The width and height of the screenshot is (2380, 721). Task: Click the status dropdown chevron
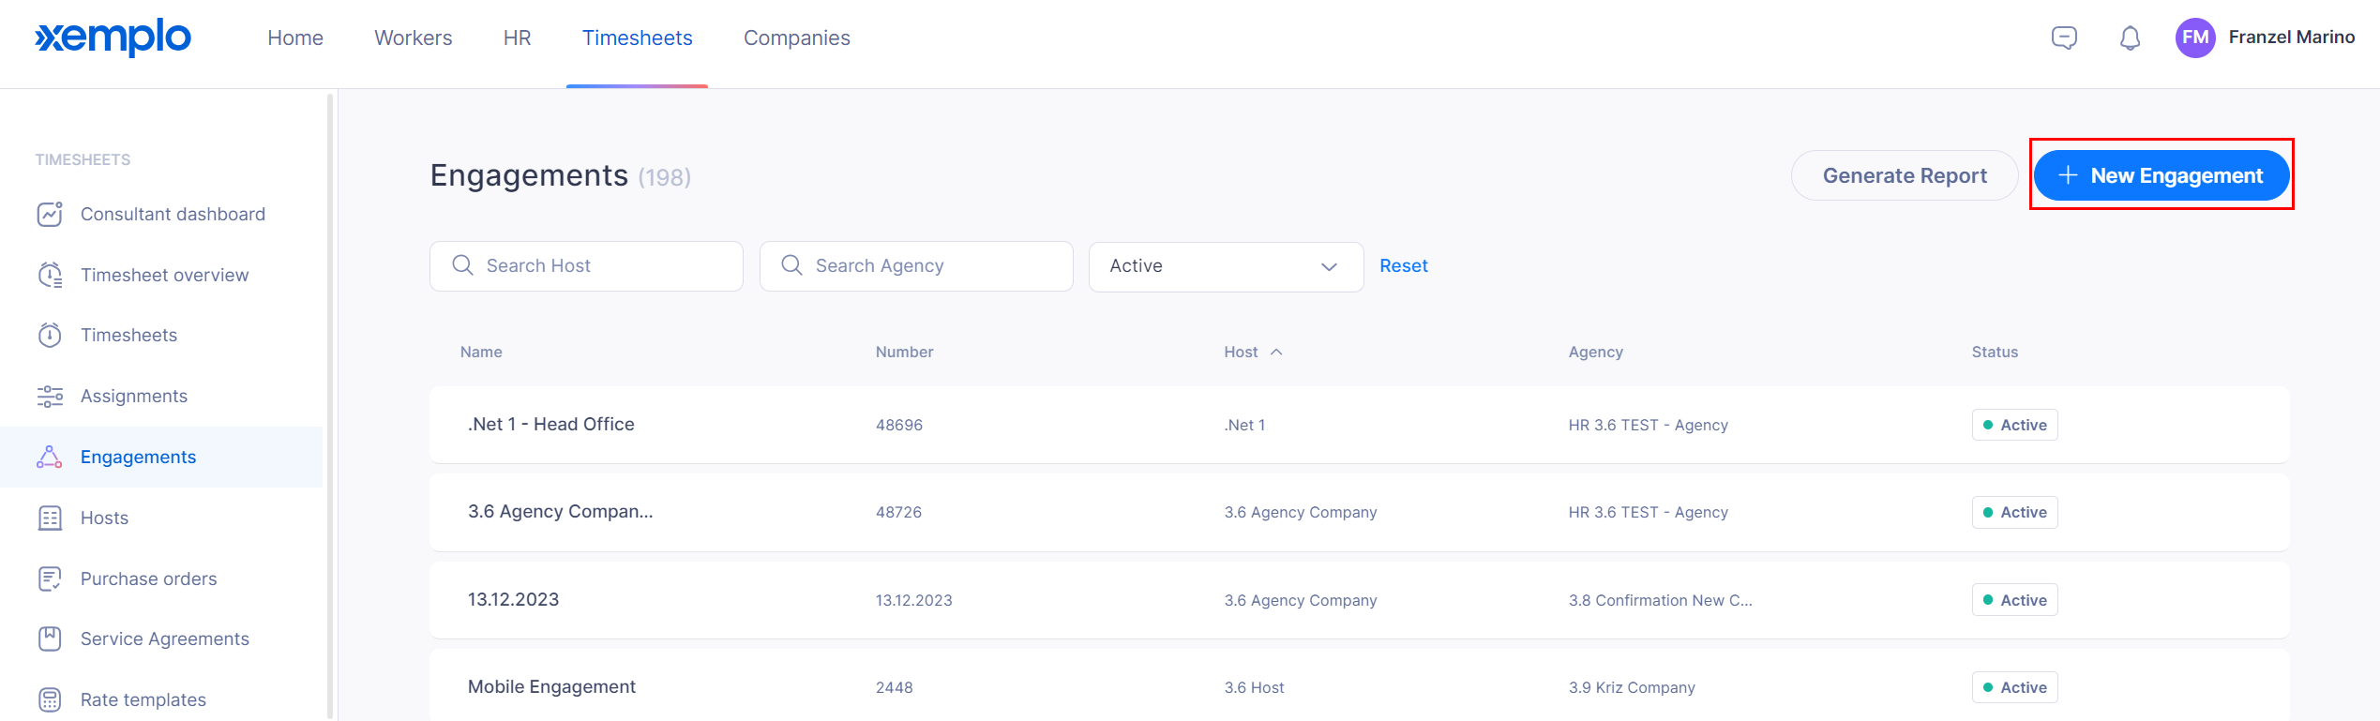[x=1329, y=266]
